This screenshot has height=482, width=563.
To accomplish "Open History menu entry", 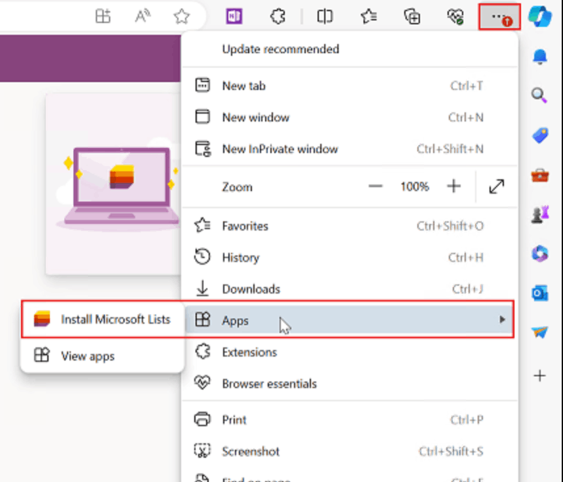I will [x=350, y=257].
